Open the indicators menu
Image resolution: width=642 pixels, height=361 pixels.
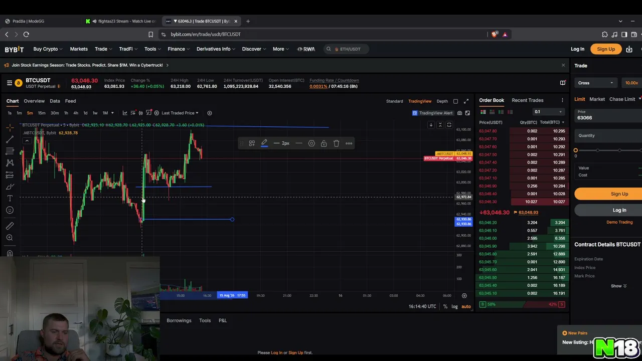pos(149,113)
